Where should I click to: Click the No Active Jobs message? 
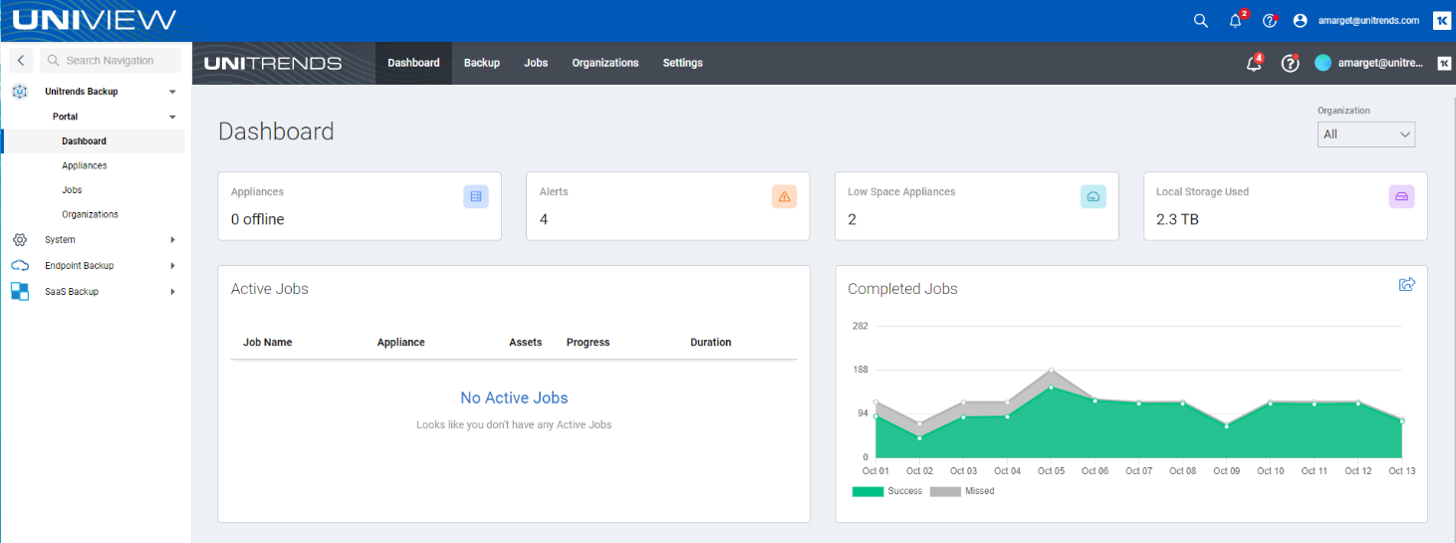514,399
